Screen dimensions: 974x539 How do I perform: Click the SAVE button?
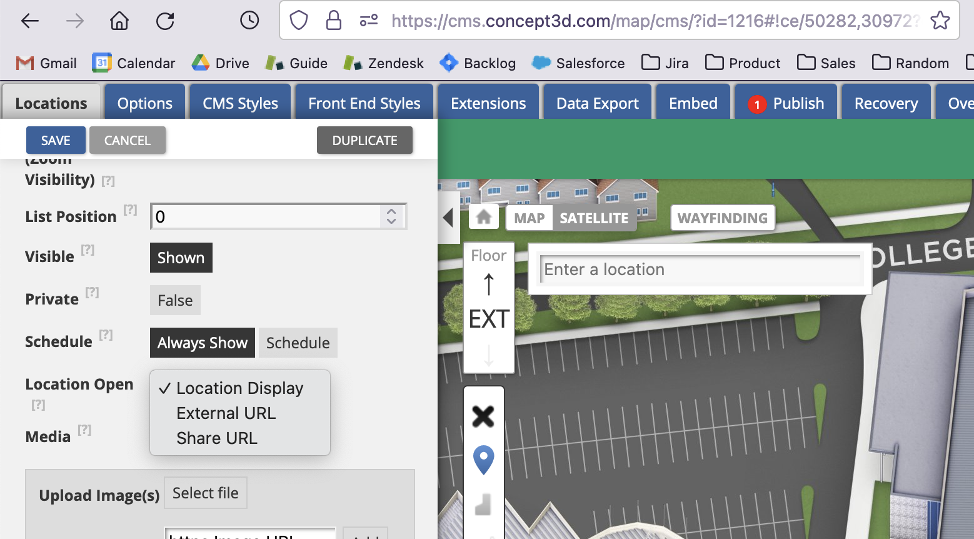[56, 140]
